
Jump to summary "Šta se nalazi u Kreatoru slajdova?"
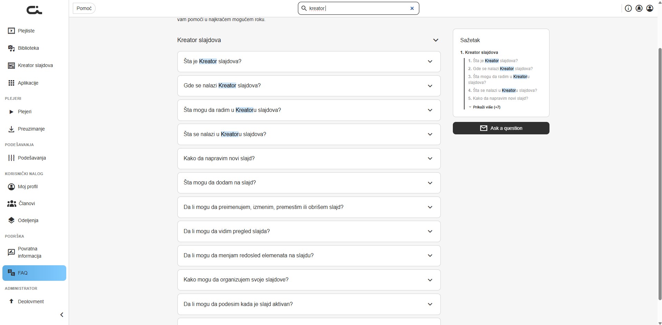click(x=503, y=90)
